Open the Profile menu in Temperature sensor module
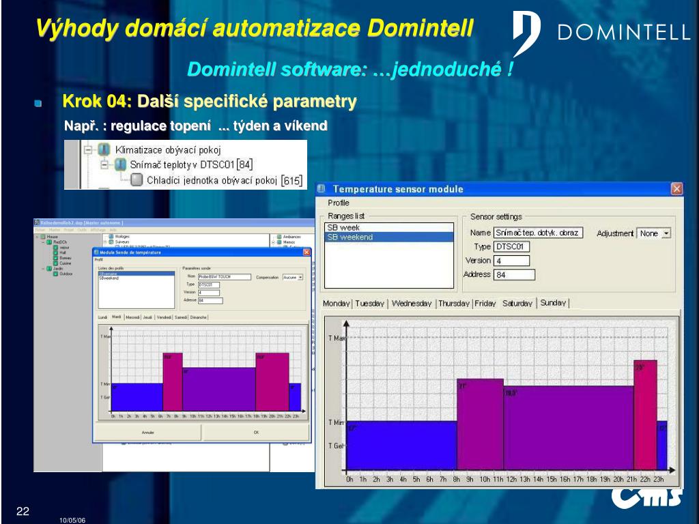Viewport: 699px width, 524px height. [x=339, y=203]
